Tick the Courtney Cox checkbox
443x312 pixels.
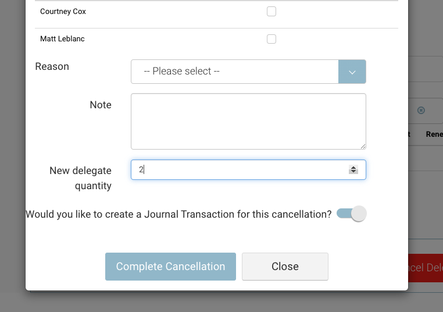271,12
